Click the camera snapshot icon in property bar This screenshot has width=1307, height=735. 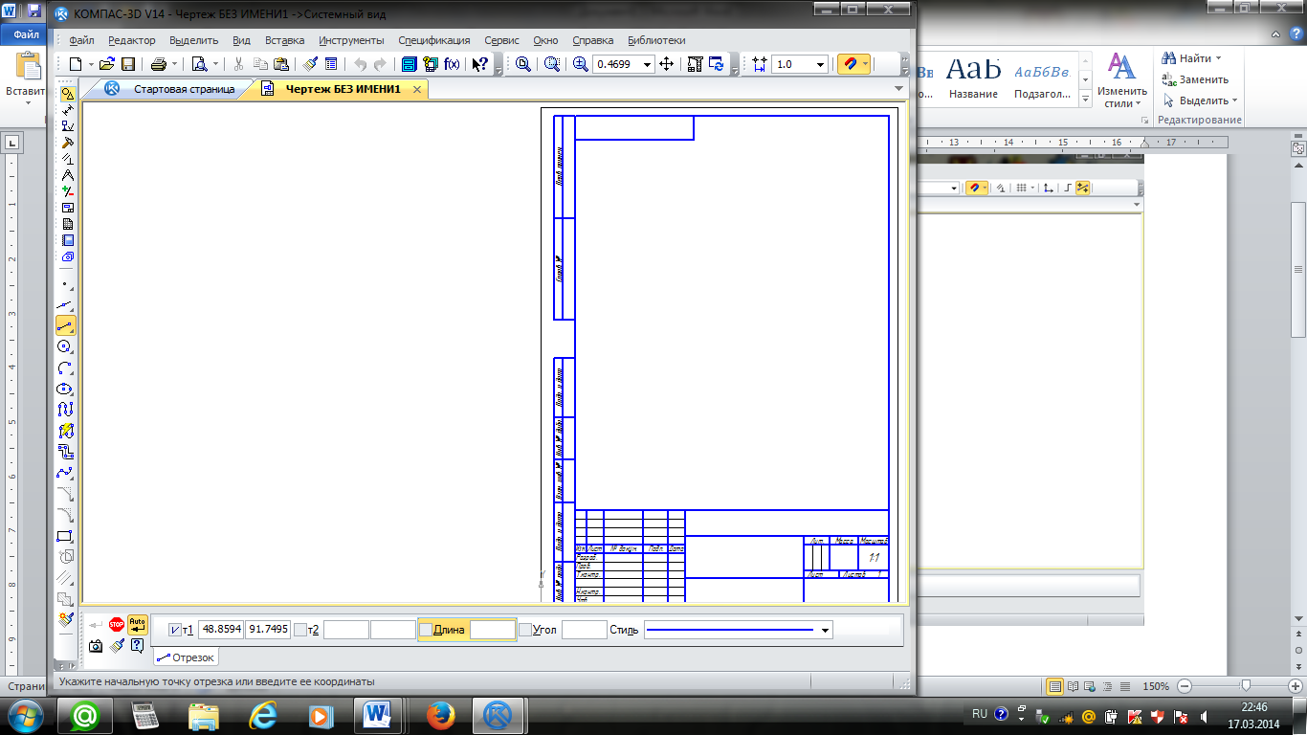tap(96, 646)
